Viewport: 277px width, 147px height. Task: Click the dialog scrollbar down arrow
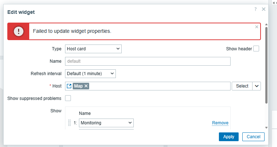[x=266, y=128]
